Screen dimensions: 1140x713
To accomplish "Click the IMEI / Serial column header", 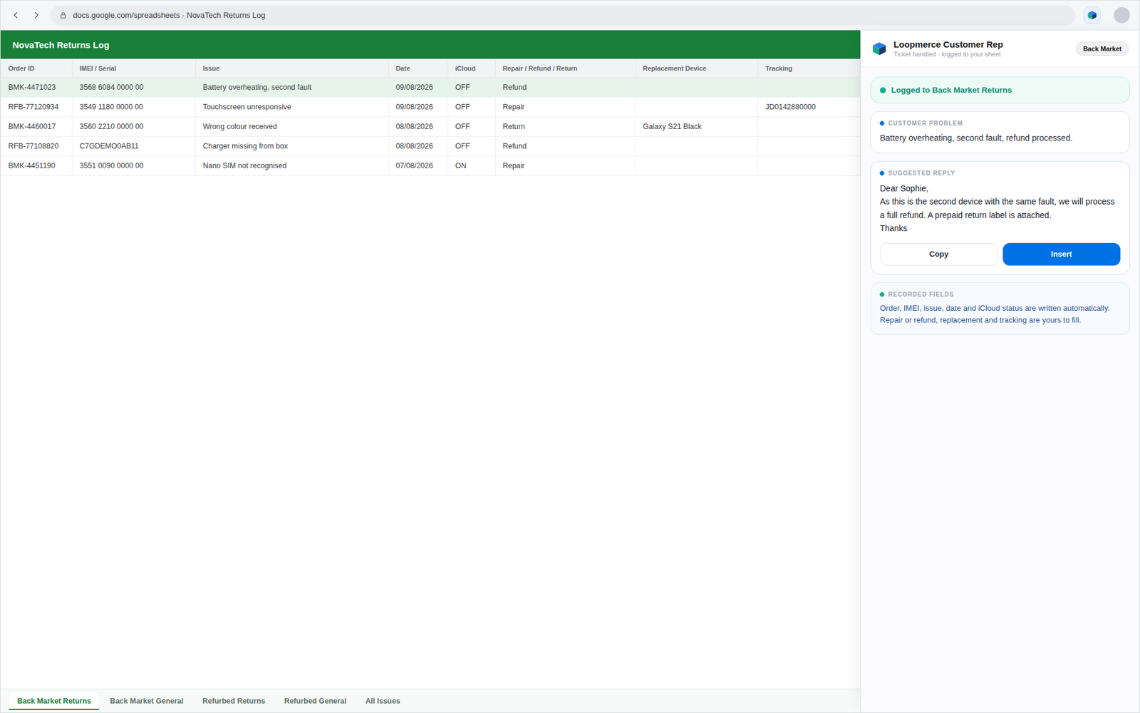I will point(134,68).
